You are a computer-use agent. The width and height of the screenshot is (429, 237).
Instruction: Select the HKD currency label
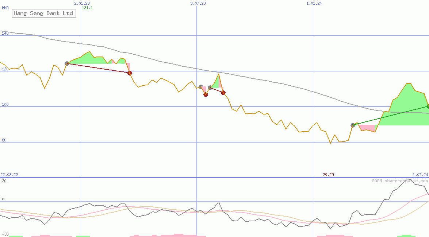pyautogui.click(x=5, y=8)
